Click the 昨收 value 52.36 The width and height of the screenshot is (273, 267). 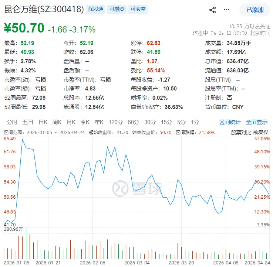87,52
